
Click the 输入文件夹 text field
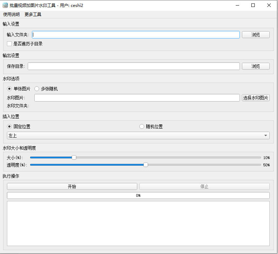tap(136, 35)
